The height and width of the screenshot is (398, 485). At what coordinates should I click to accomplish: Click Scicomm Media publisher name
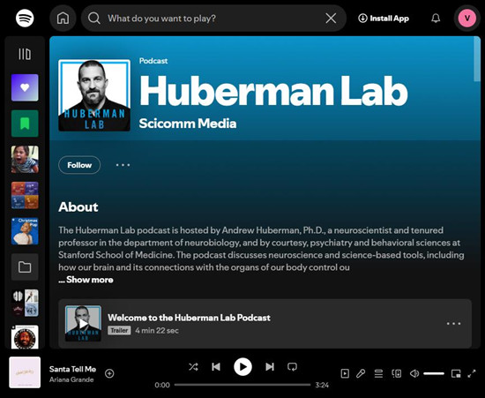coord(188,124)
